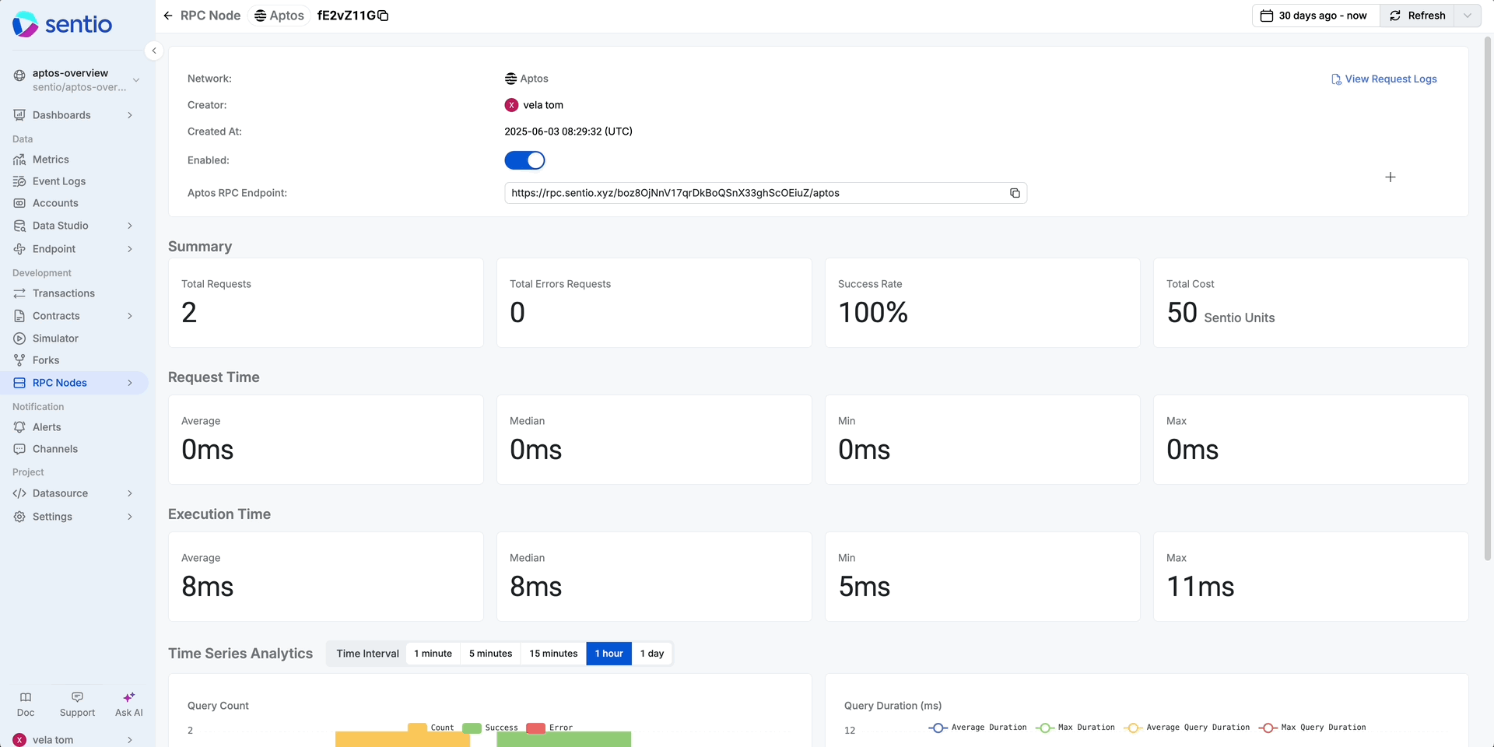Click the Forks branch icon

point(19,360)
